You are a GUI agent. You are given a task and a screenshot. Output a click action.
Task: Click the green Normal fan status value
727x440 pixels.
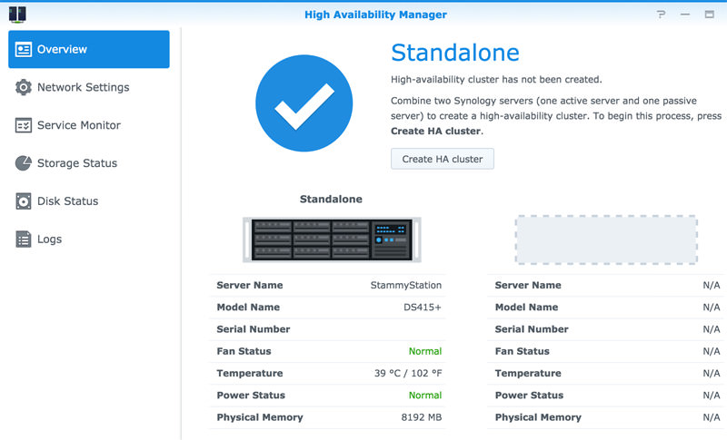point(425,352)
